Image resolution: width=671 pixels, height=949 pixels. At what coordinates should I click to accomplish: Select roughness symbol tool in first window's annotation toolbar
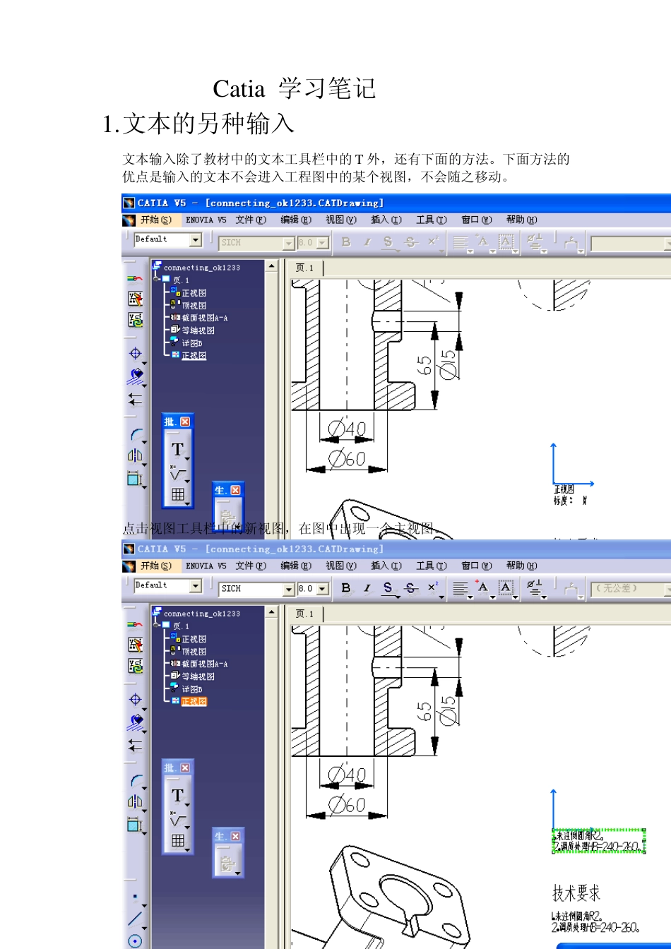[x=178, y=473]
